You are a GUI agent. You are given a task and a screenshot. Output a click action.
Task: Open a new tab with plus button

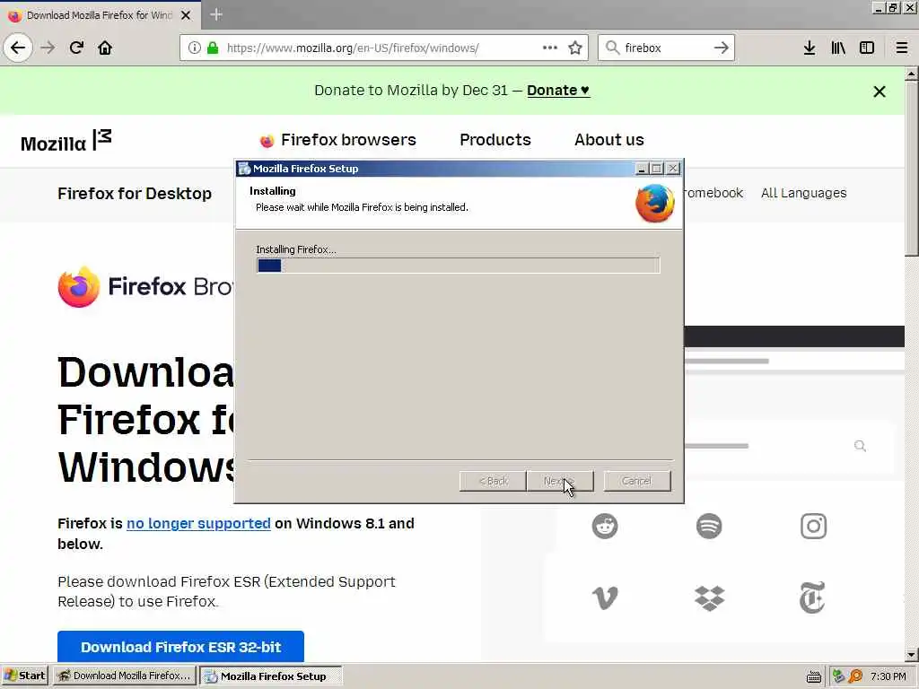click(215, 14)
